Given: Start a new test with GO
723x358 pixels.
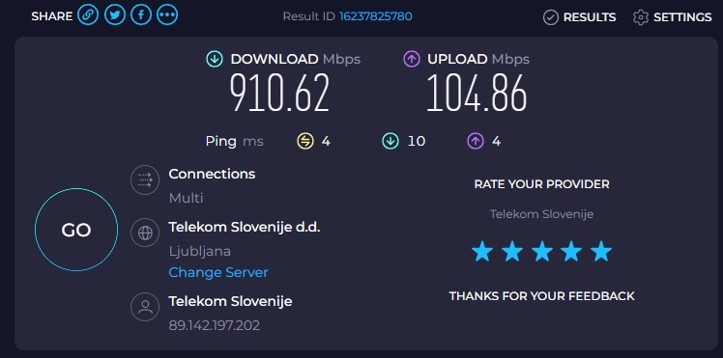Looking at the screenshot, I should (76, 230).
